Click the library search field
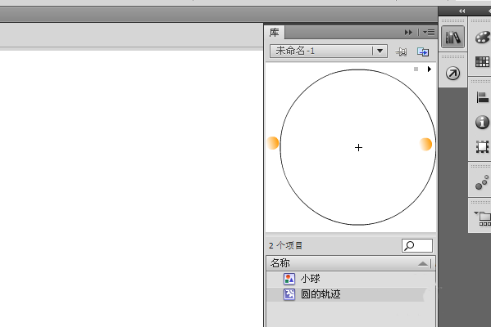This screenshot has width=491, height=327. pos(417,246)
